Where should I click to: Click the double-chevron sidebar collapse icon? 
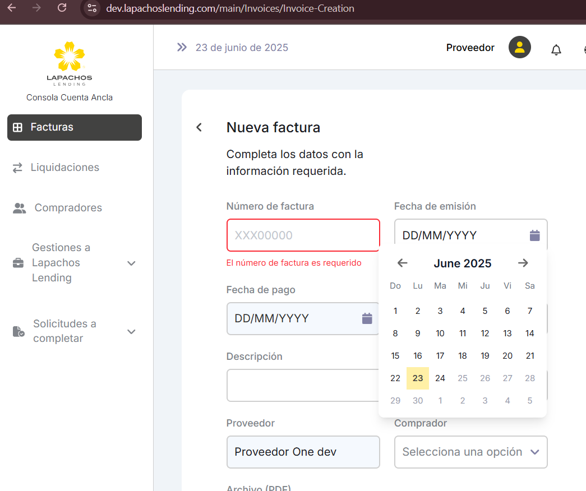(182, 48)
